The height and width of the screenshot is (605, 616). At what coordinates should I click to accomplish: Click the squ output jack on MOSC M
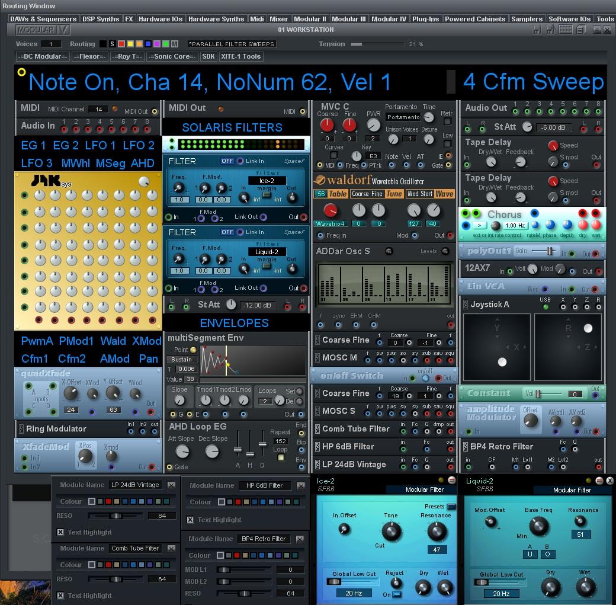[450, 360]
